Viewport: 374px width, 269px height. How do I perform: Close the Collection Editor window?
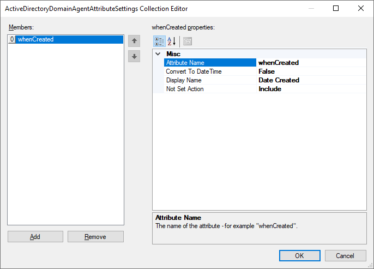pyautogui.click(x=360, y=8)
